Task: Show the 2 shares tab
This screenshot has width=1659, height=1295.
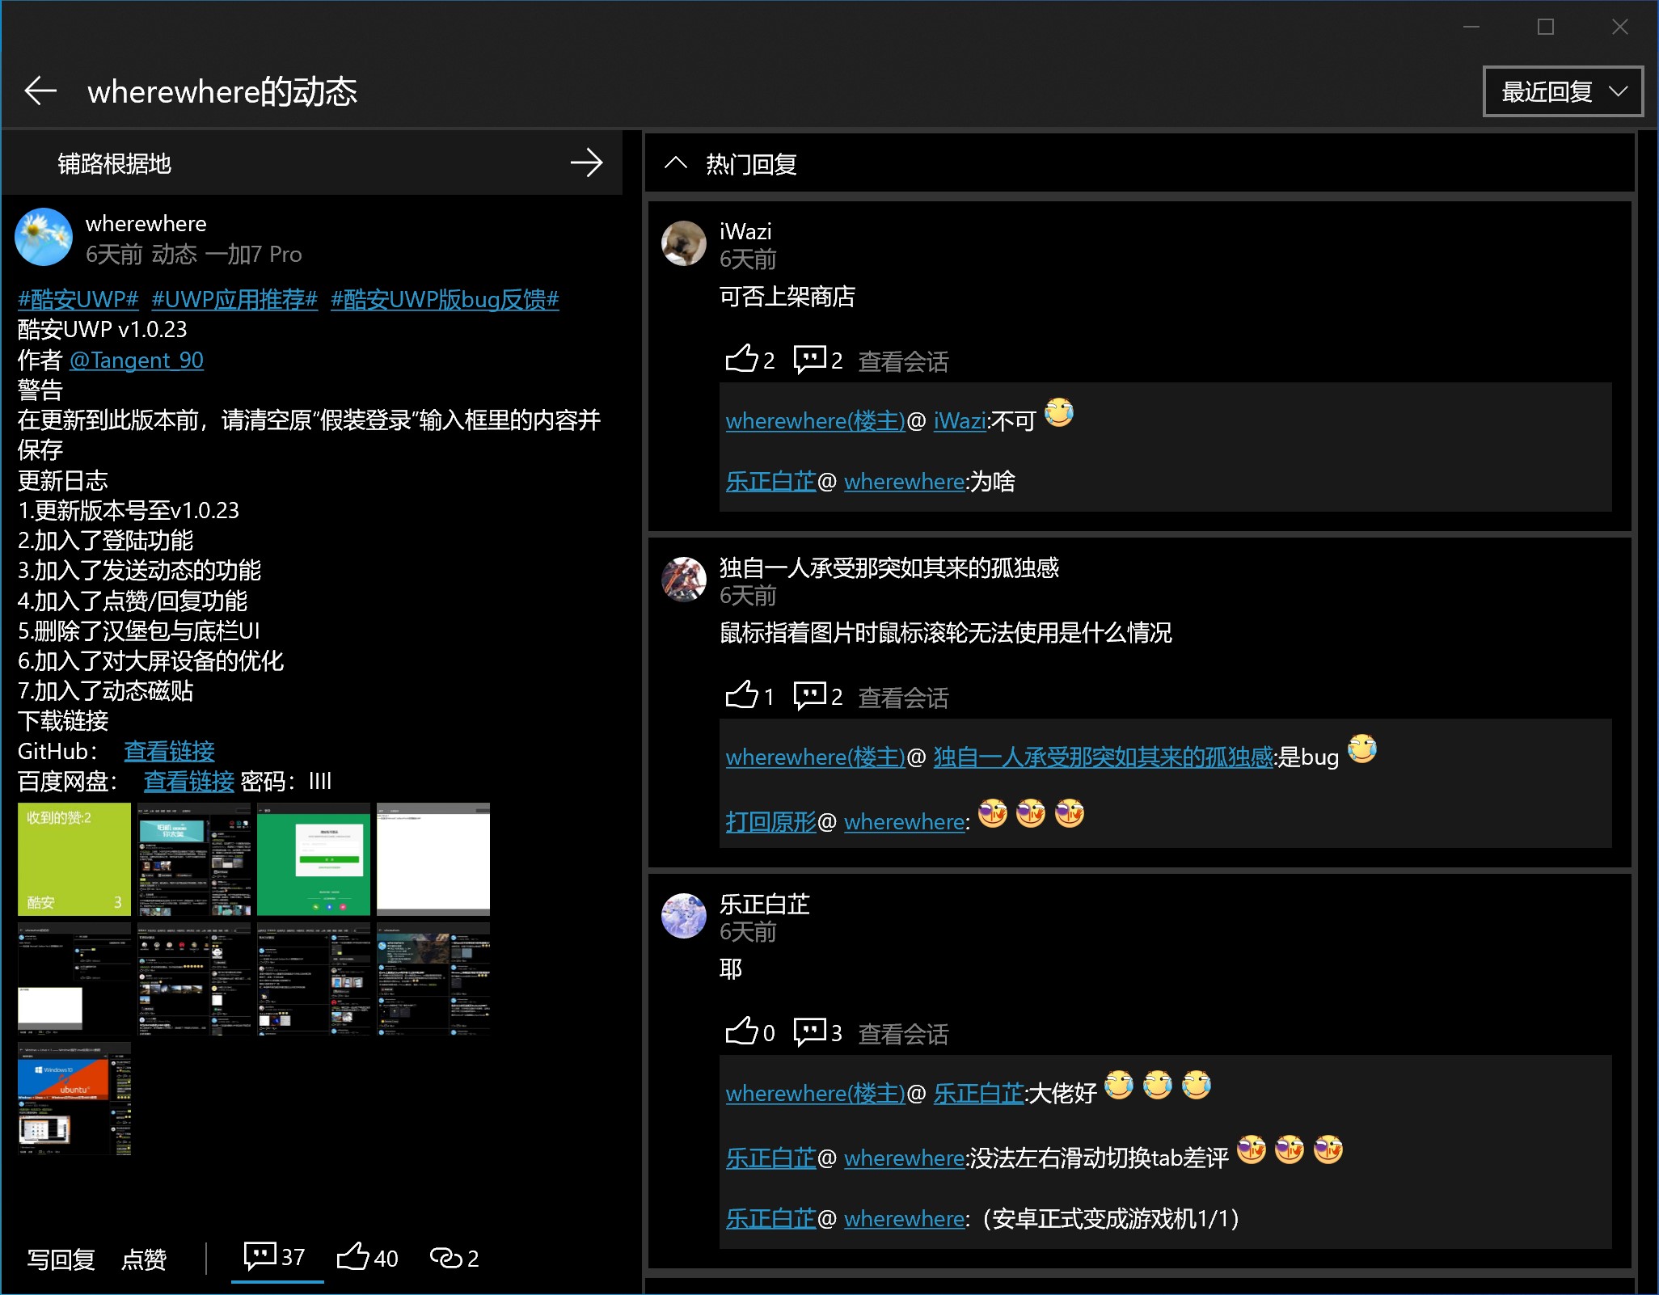Action: [454, 1258]
